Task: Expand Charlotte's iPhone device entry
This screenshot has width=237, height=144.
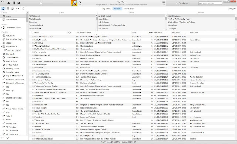Action: tap(1, 28)
